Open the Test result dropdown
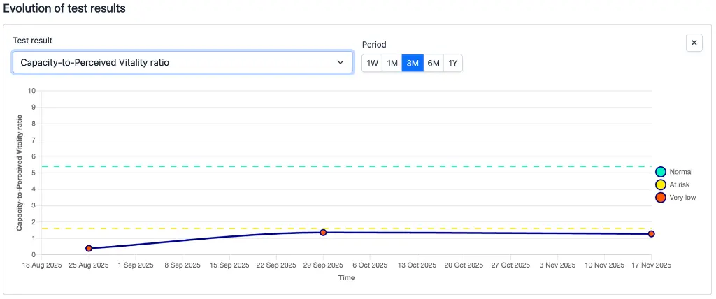 click(x=182, y=62)
